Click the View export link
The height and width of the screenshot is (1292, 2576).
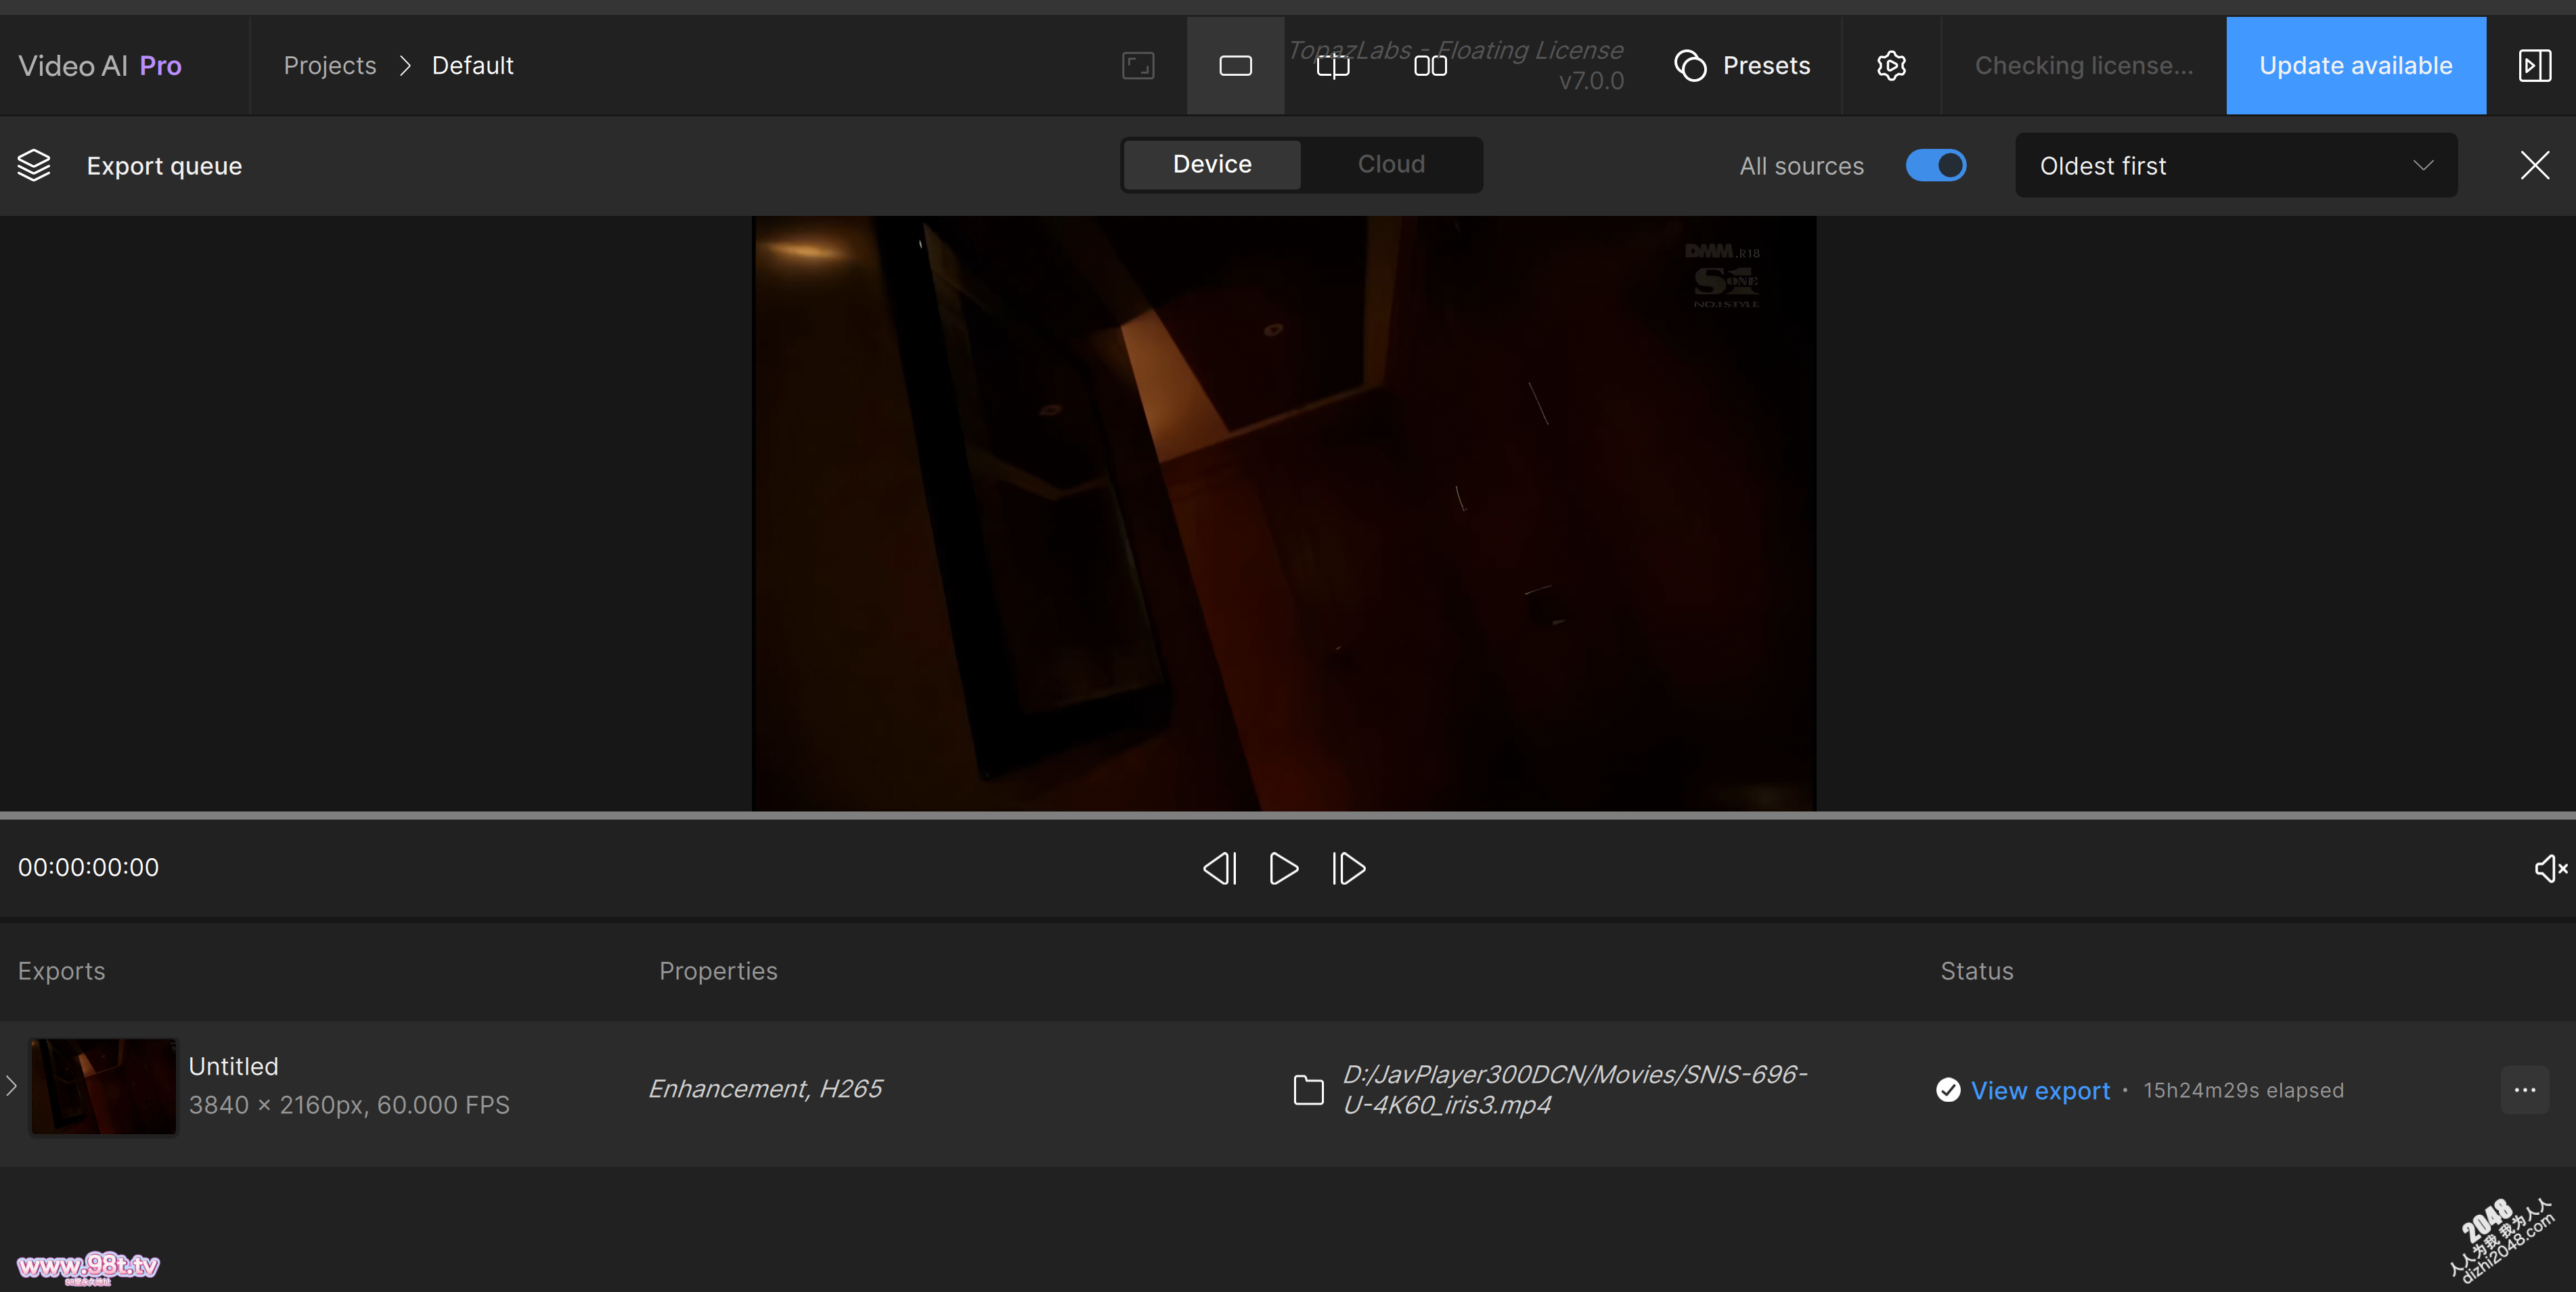[x=2040, y=1090]
